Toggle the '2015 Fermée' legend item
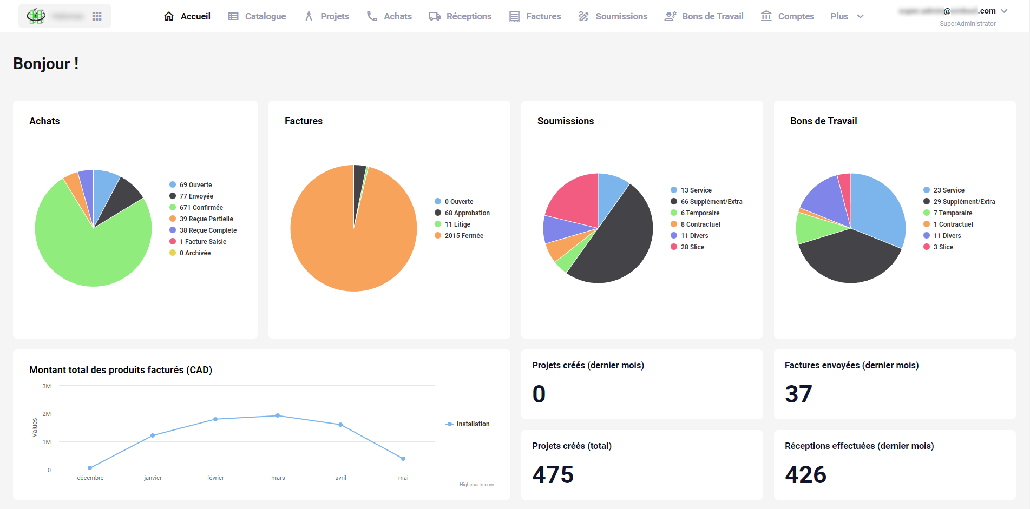 click(464, 236)
